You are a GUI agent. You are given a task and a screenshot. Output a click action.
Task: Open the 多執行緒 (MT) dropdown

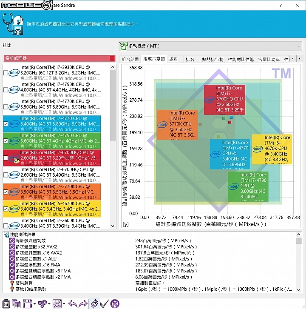click(x=210, y=46)
